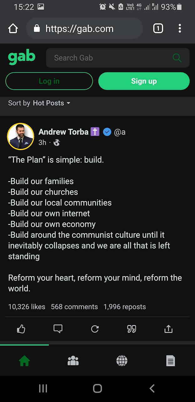Open the browser tab switcher
195x402 pixels.
tap(158, 29)
